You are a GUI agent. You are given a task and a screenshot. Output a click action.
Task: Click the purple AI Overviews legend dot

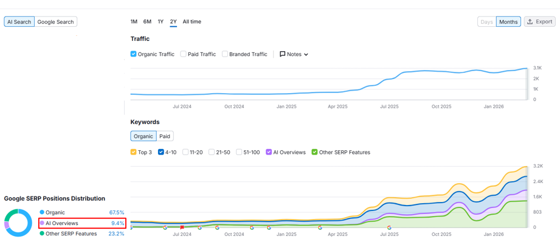(x=42, y=223)
